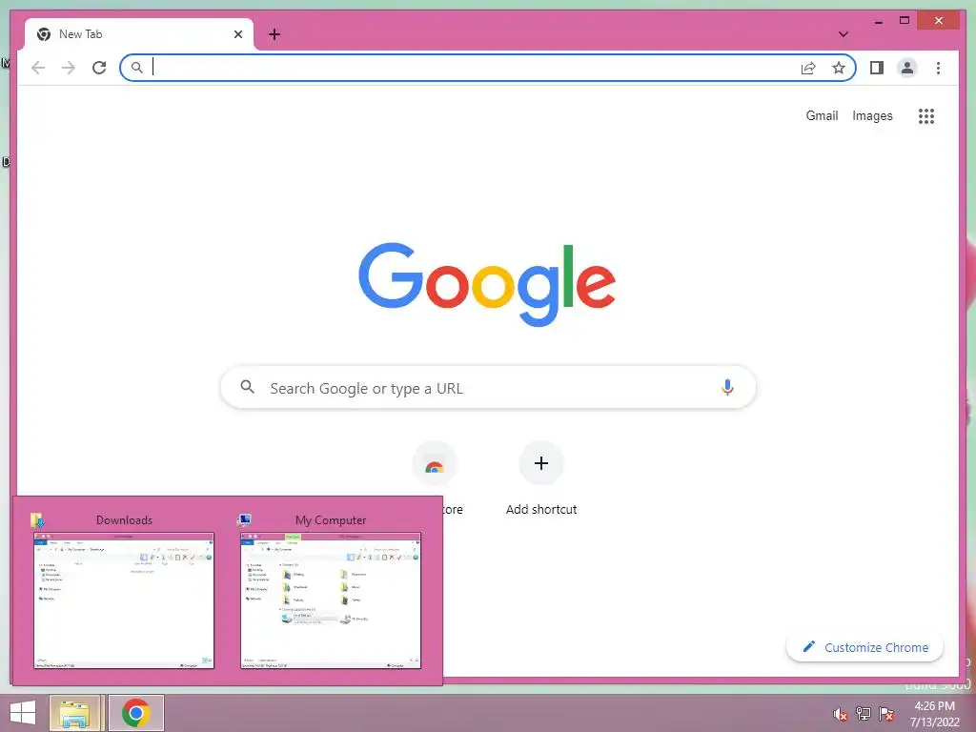Open the Google apps grid
Image resolution: width=976 pixels, height=732 pixels.
coord(926,115)
